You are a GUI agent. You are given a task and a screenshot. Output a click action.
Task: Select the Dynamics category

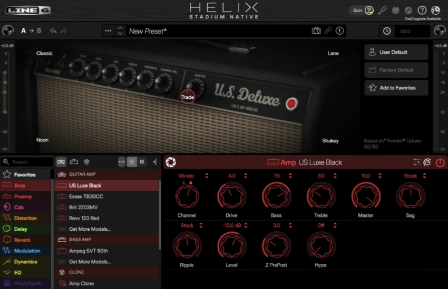(25, 262)
